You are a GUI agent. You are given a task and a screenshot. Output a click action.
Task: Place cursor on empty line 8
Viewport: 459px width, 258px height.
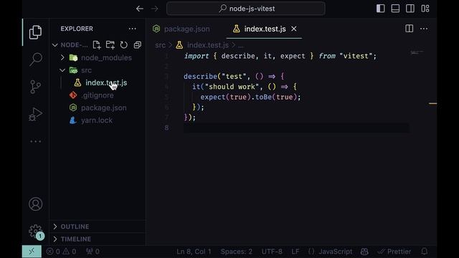(296, 128)
